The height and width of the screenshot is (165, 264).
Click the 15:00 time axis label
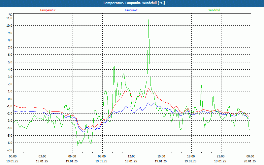click(161, 156)
